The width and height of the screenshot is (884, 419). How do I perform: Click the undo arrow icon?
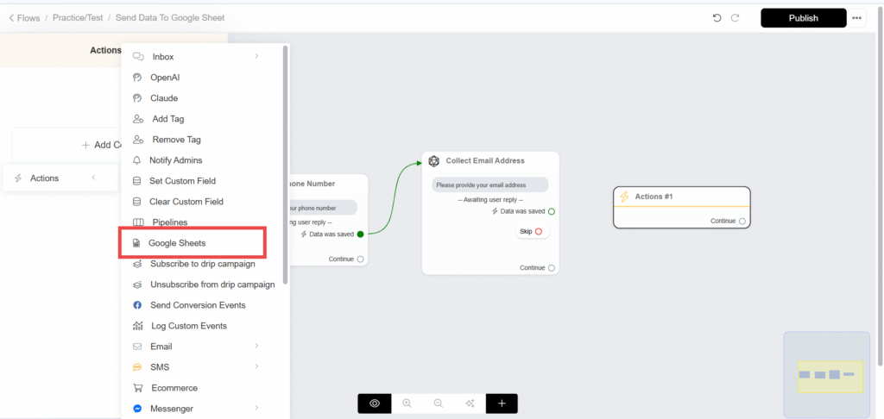(717, 18)
